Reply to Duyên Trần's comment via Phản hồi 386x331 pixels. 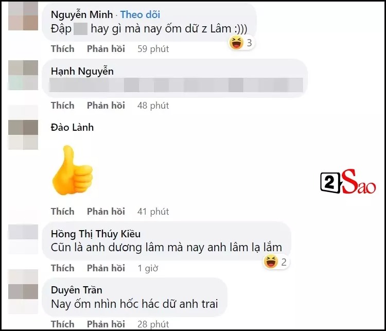point(106,324)
